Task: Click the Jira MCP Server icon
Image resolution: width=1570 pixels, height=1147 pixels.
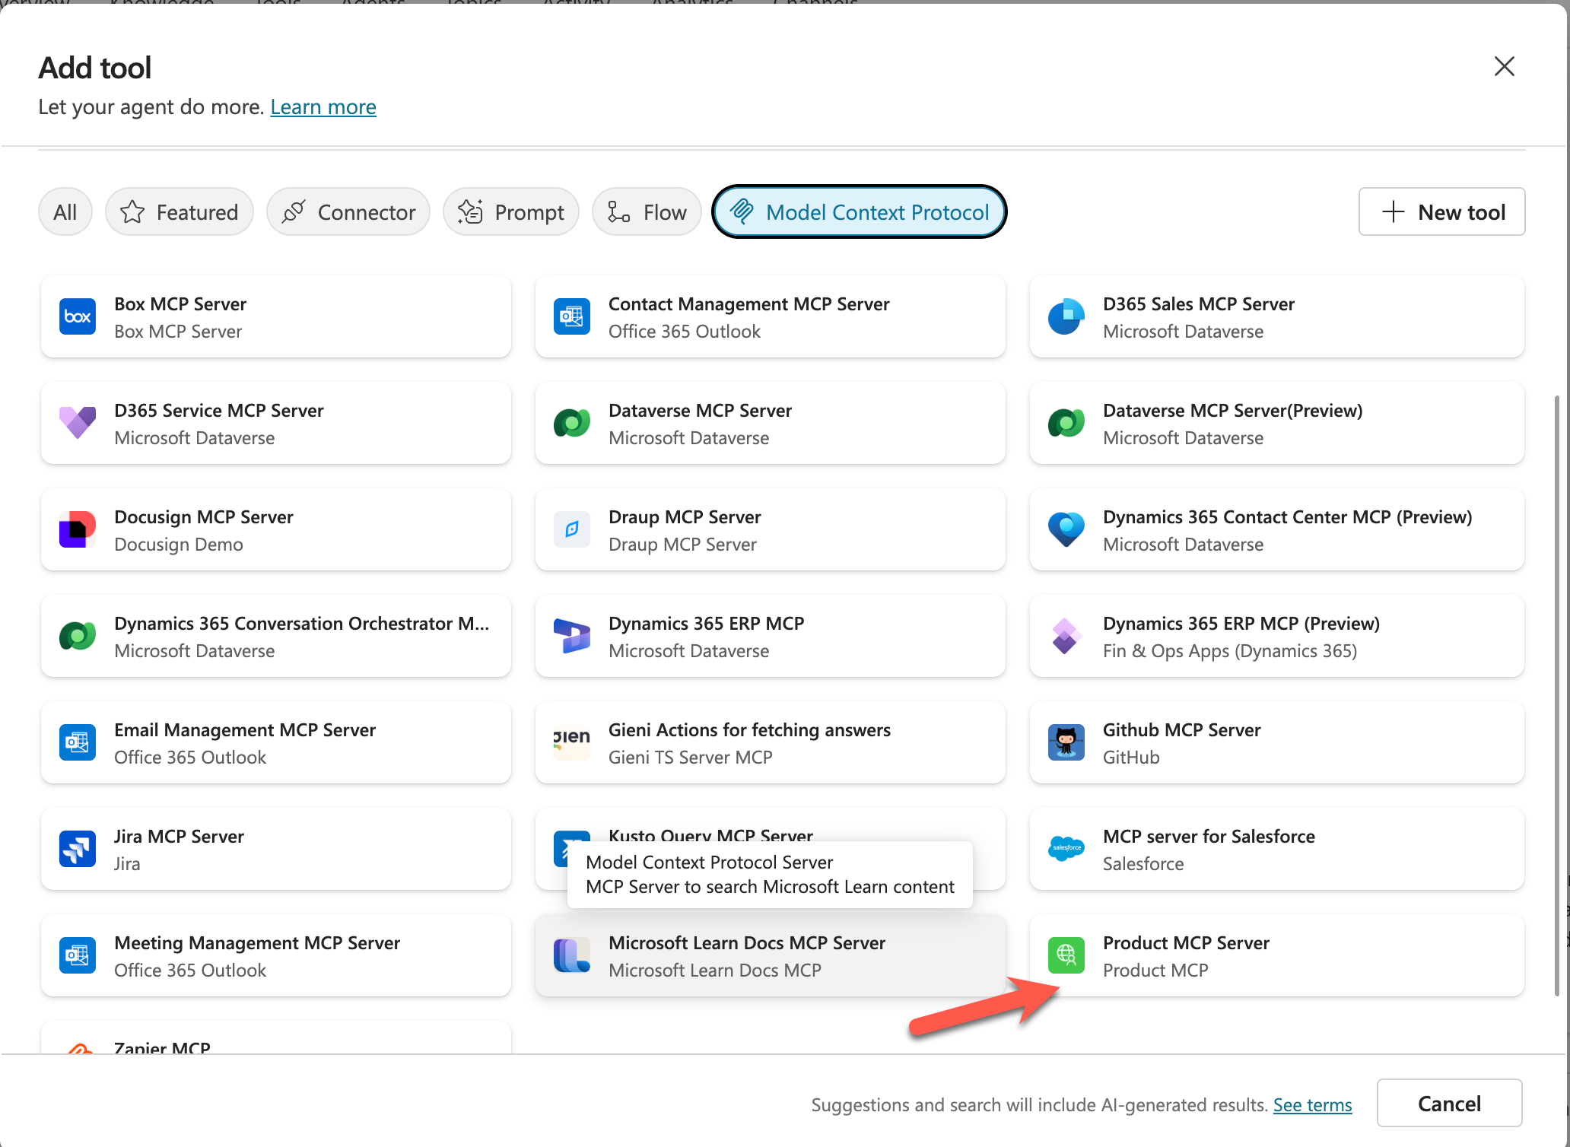Action: 78,849
